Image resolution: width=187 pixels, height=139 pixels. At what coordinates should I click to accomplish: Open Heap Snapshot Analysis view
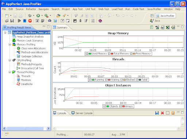(30, 36)
